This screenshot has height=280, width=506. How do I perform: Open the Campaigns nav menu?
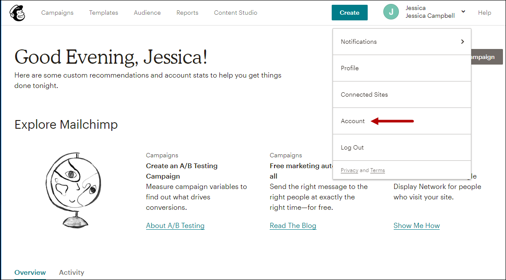(x=57, y=13)
